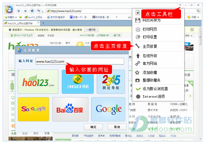Close the hao123 browser tab
This screenshot has width=204, height=144.
tap(38, 23)
